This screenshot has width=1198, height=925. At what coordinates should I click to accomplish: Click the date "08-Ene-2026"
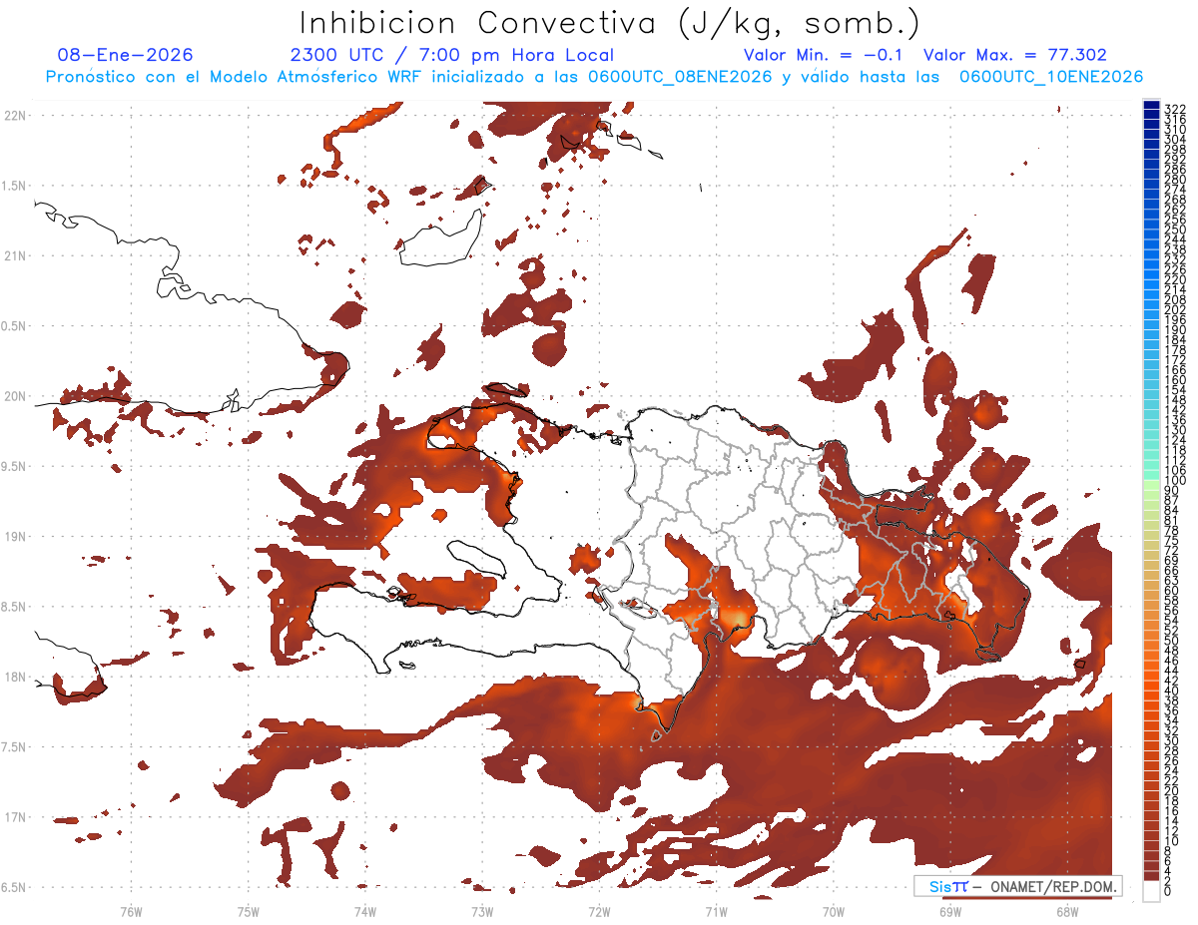125,55
